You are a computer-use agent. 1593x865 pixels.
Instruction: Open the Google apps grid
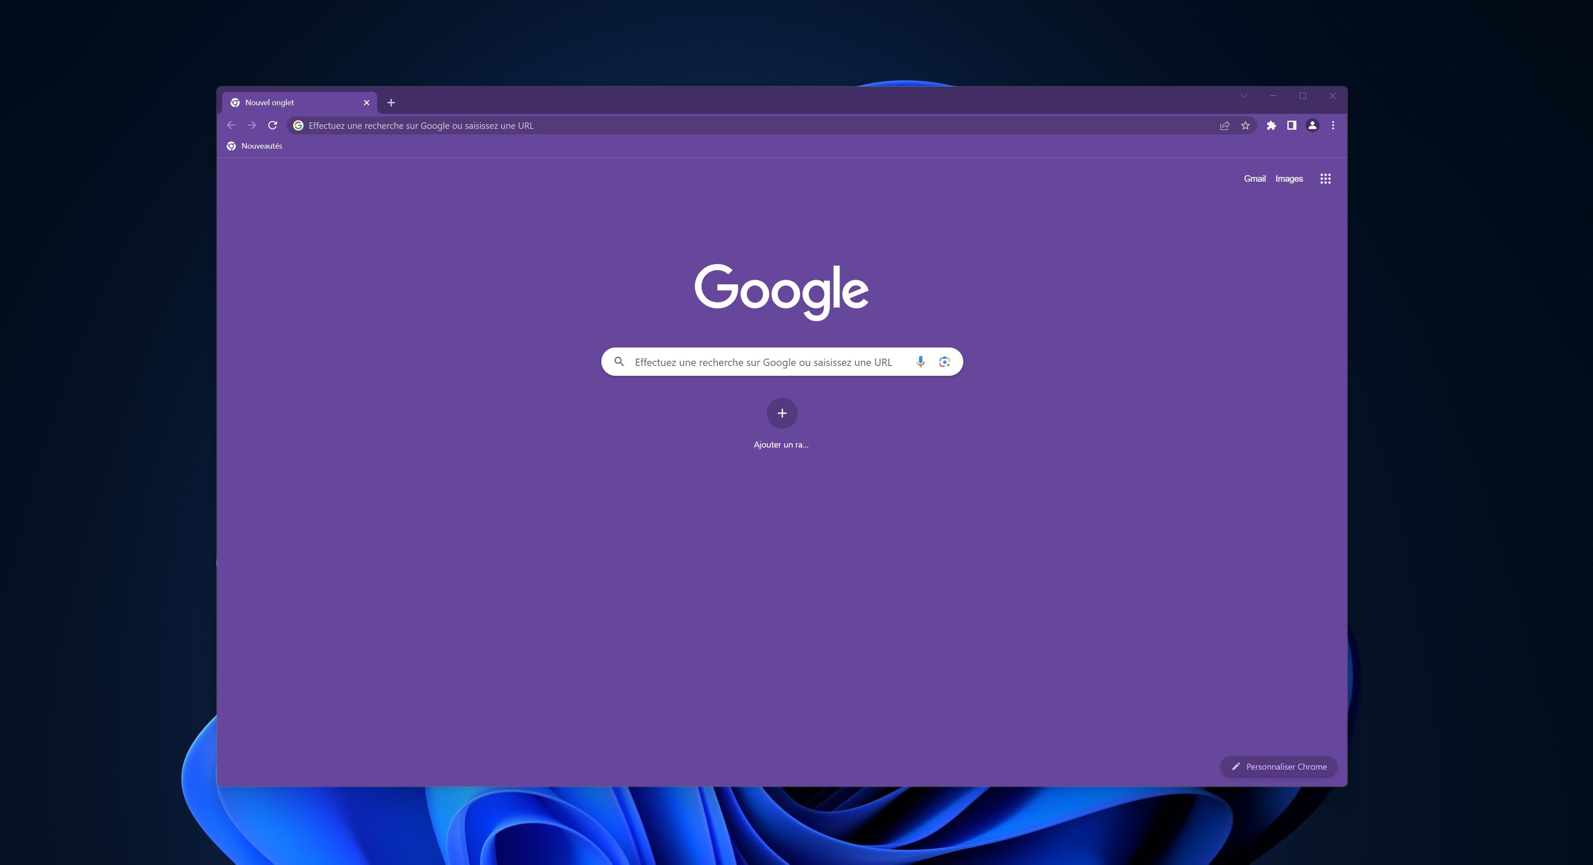(x=1325, y=178)
